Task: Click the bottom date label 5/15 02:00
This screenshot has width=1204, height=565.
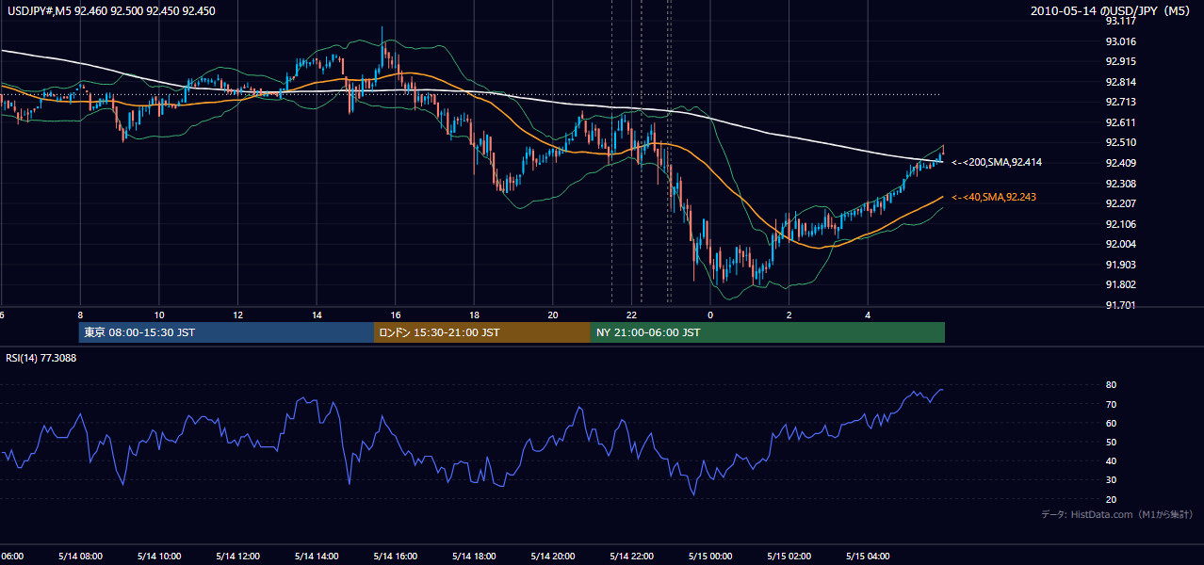Action: (x=789, y=557)
